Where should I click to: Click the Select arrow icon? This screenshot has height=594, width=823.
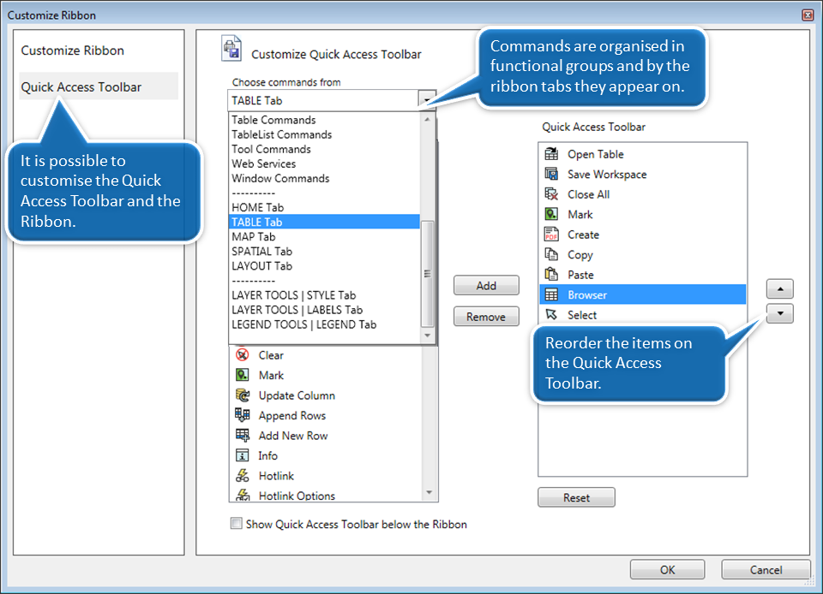pyautogui.click(x=551, y=314)
